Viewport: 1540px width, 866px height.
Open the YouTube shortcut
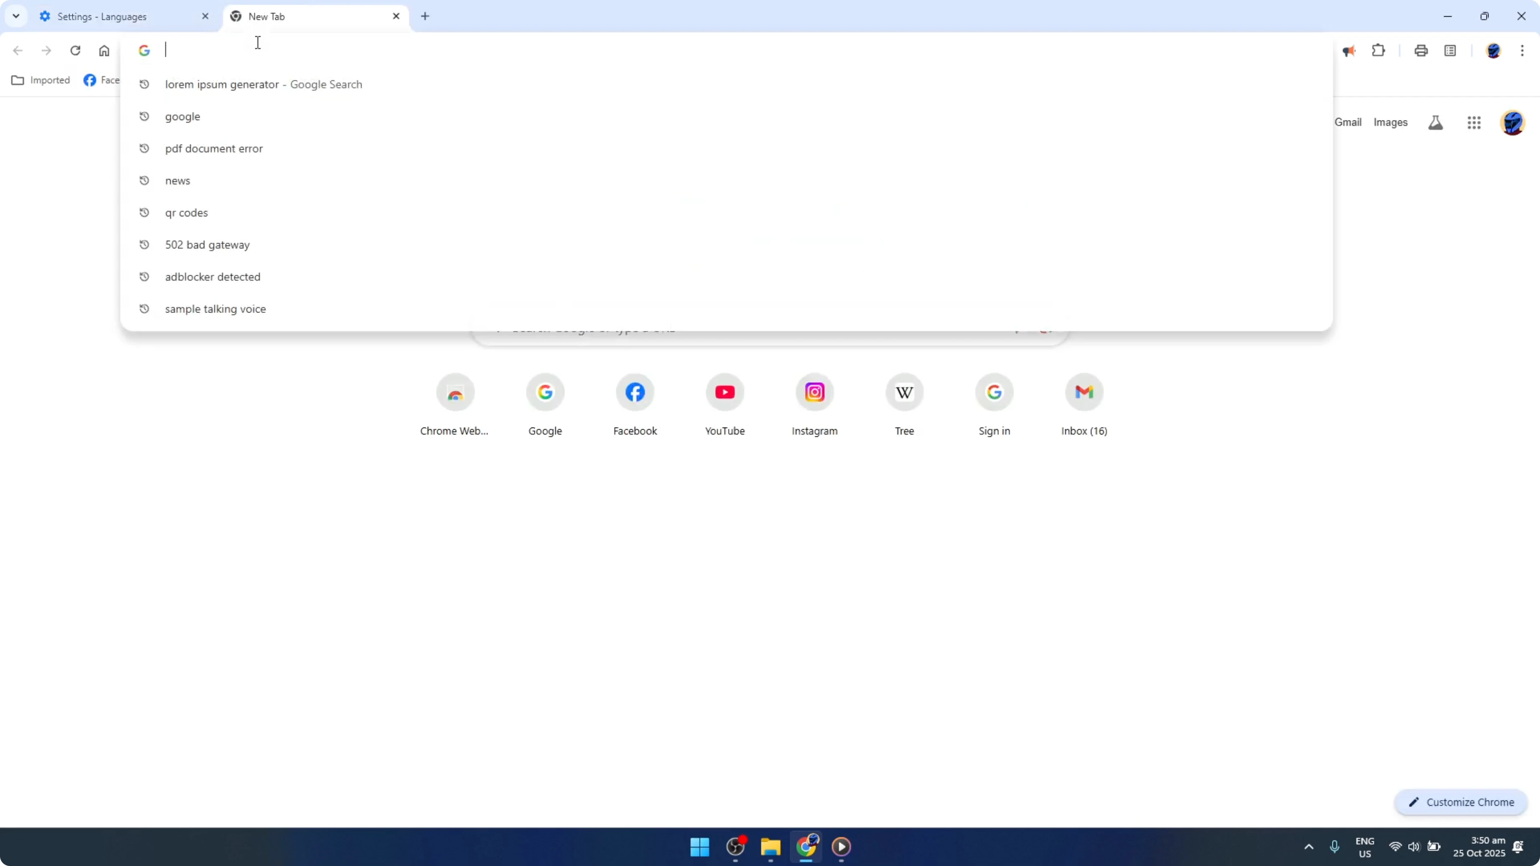724,392
